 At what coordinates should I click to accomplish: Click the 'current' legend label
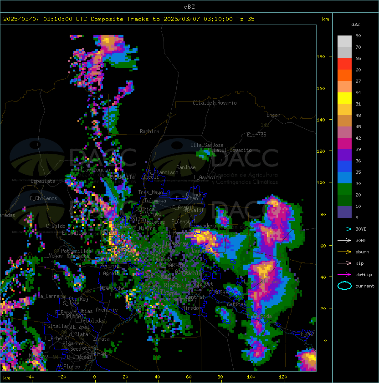[365, 286]
